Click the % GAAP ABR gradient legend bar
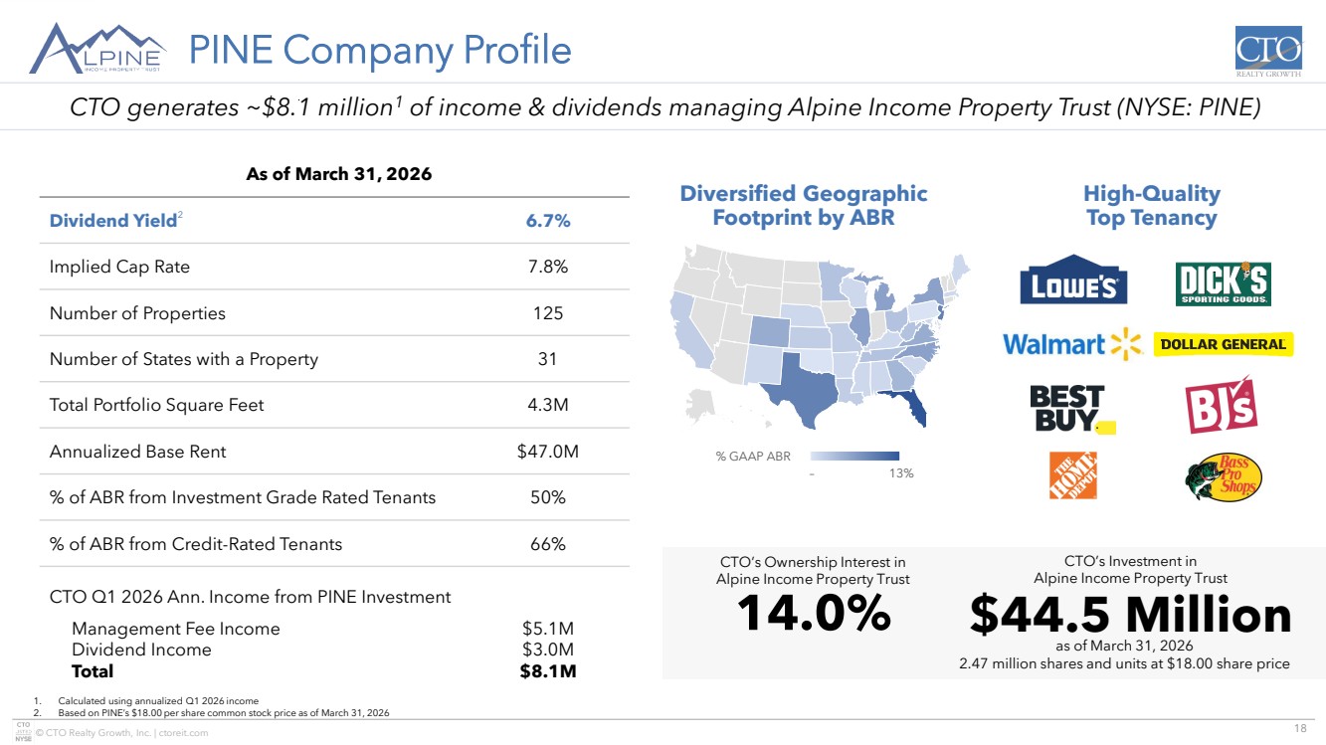 (853, 457)
